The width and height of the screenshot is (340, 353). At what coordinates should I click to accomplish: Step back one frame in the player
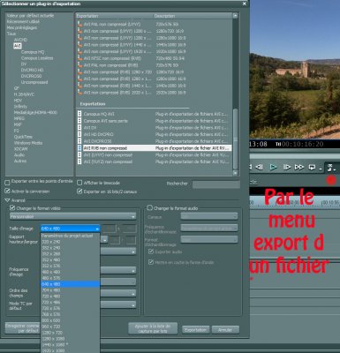[260, 167]
